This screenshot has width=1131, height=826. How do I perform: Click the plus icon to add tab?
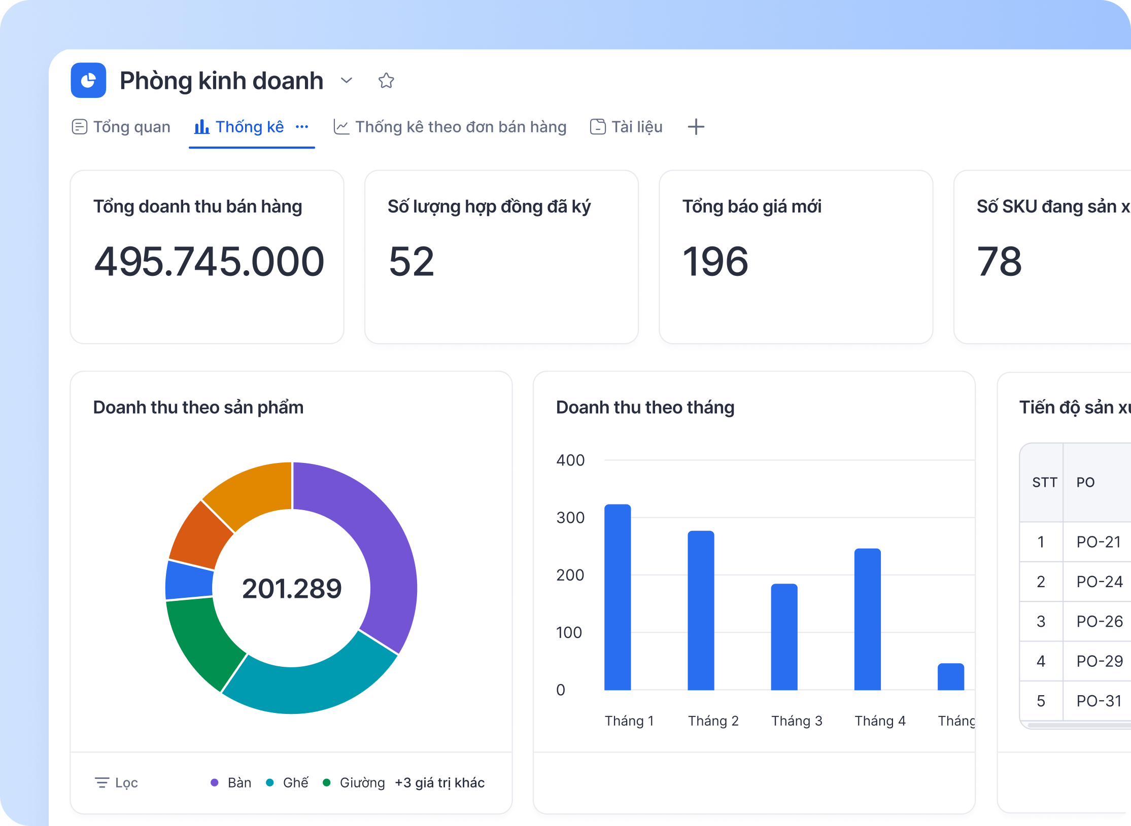click(x=696, y=127)
